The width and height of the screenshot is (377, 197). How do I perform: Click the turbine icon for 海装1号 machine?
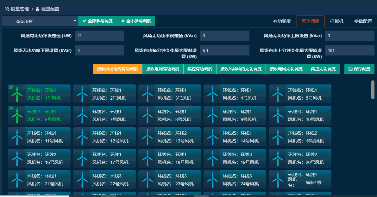pyautogui.click(x=277, y=180)
